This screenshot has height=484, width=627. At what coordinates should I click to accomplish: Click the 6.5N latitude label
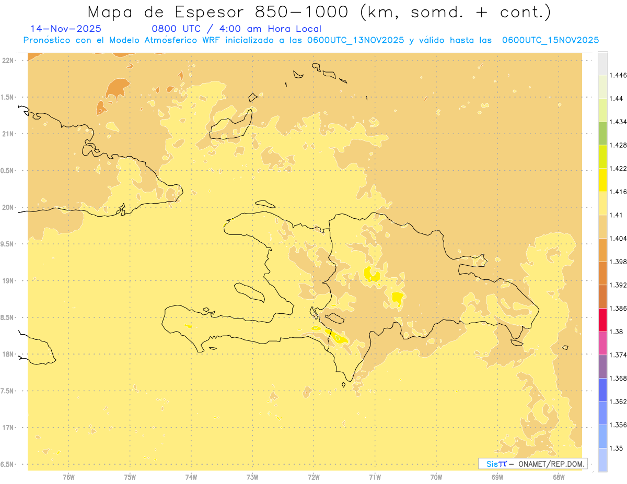point(8,464)
